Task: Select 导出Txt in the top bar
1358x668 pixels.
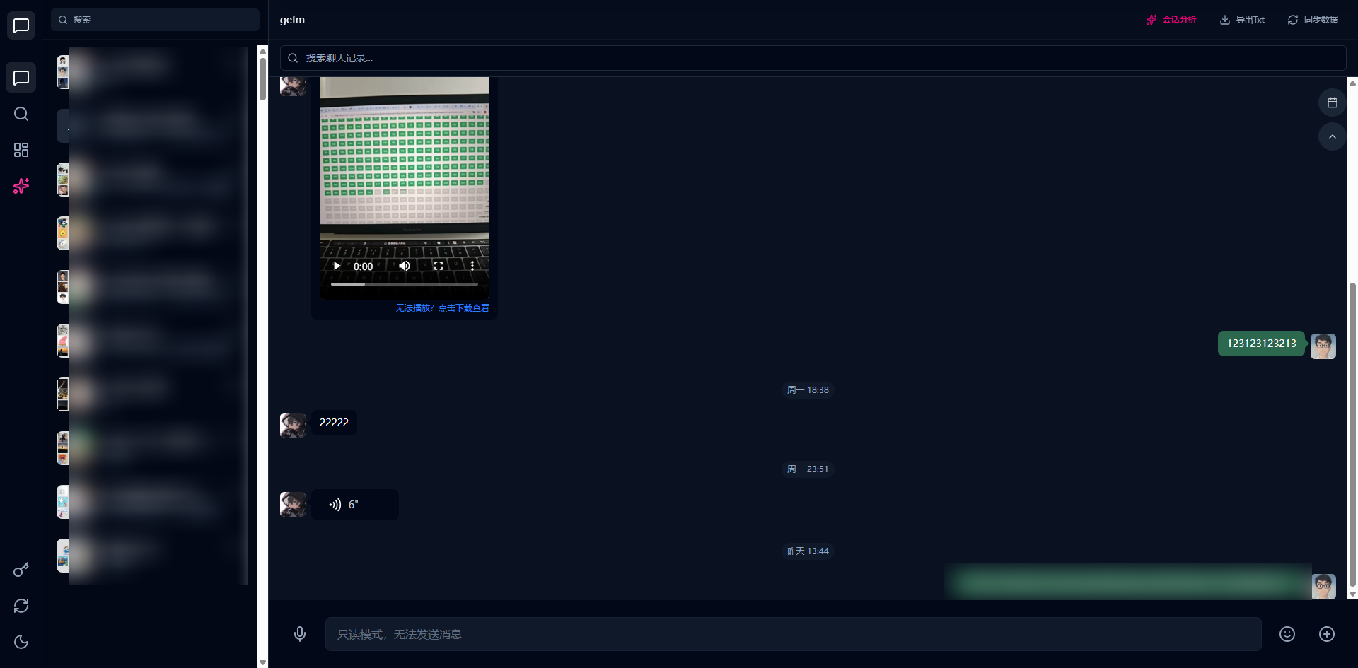Action: 1243,19
